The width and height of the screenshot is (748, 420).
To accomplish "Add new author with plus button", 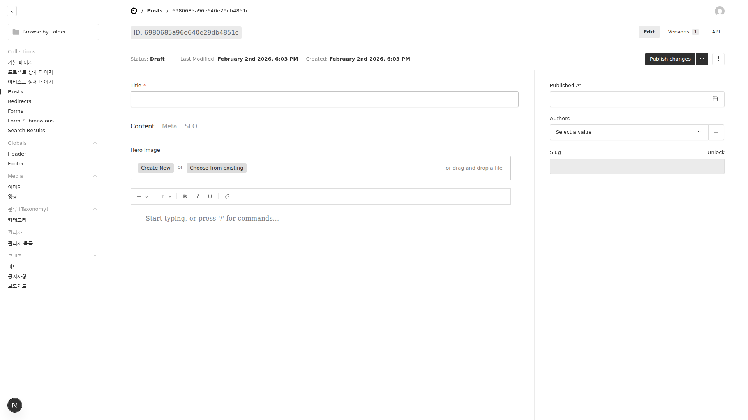I will pyautogui.click(x=716, y=132).
